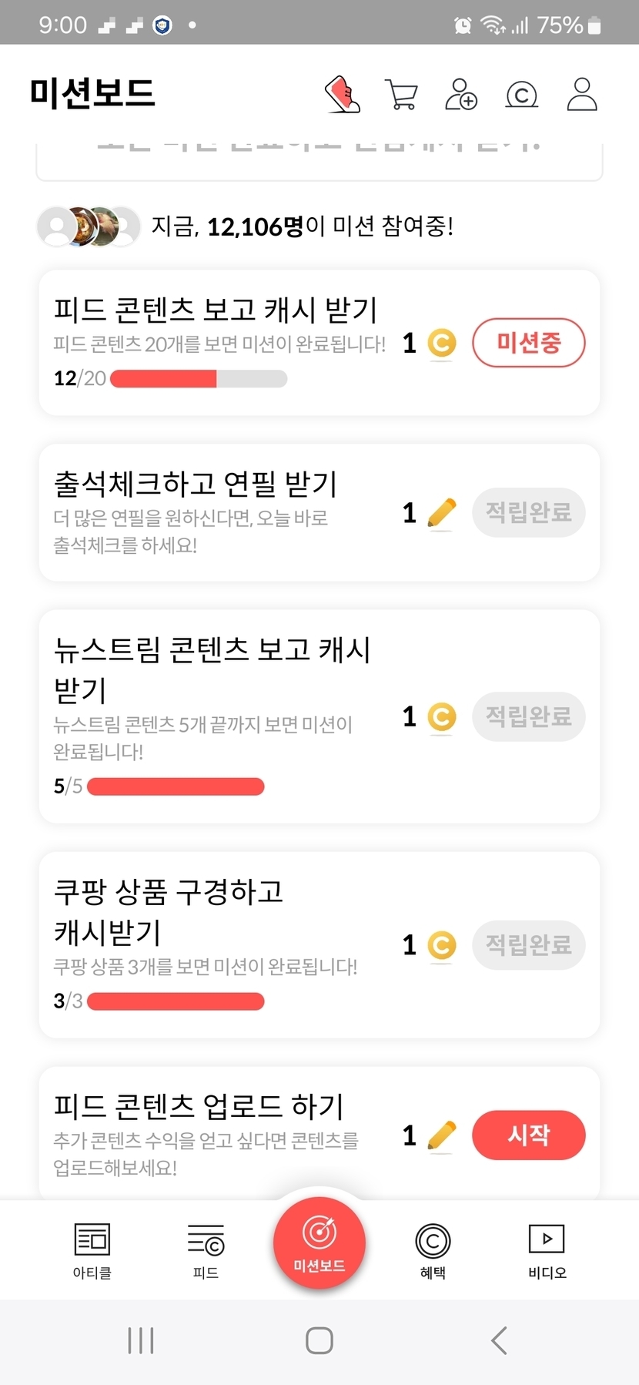Open the shopping cart
639x1385 pixels.
click(400, 95)
